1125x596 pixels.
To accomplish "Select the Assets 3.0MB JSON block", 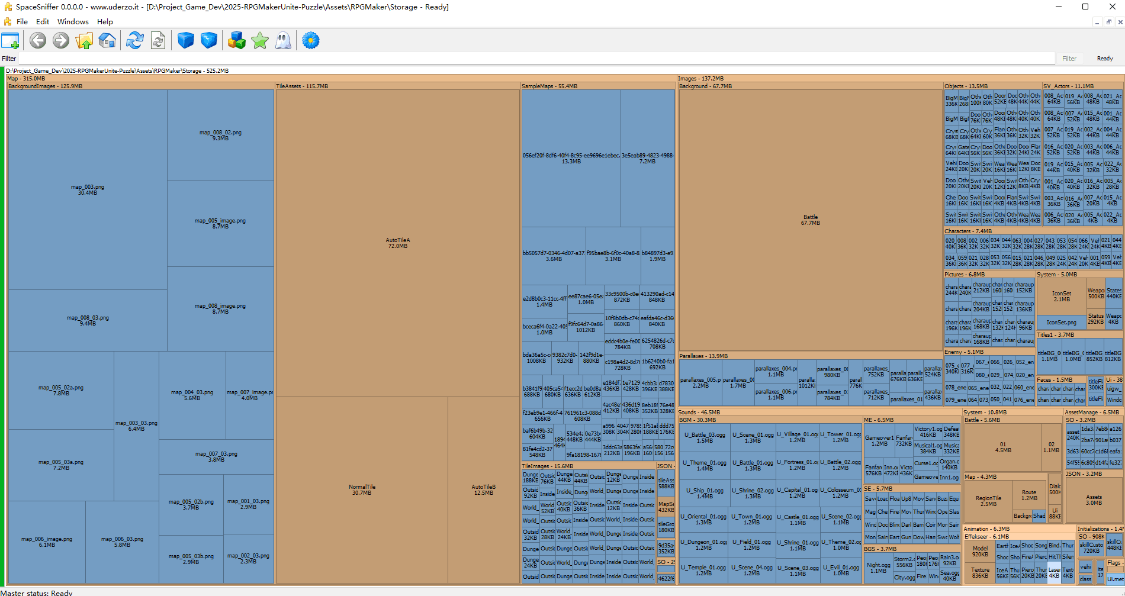I will tap(1094, 500).
